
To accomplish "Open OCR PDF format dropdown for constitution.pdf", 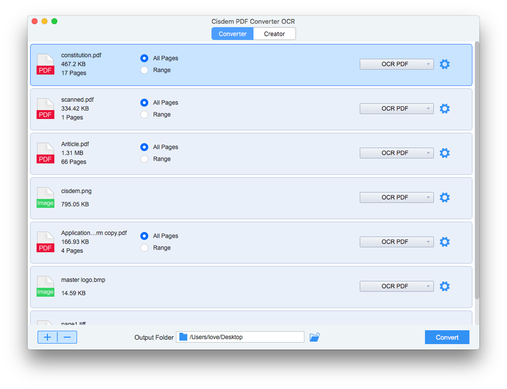I will click(x=396, y=64).
